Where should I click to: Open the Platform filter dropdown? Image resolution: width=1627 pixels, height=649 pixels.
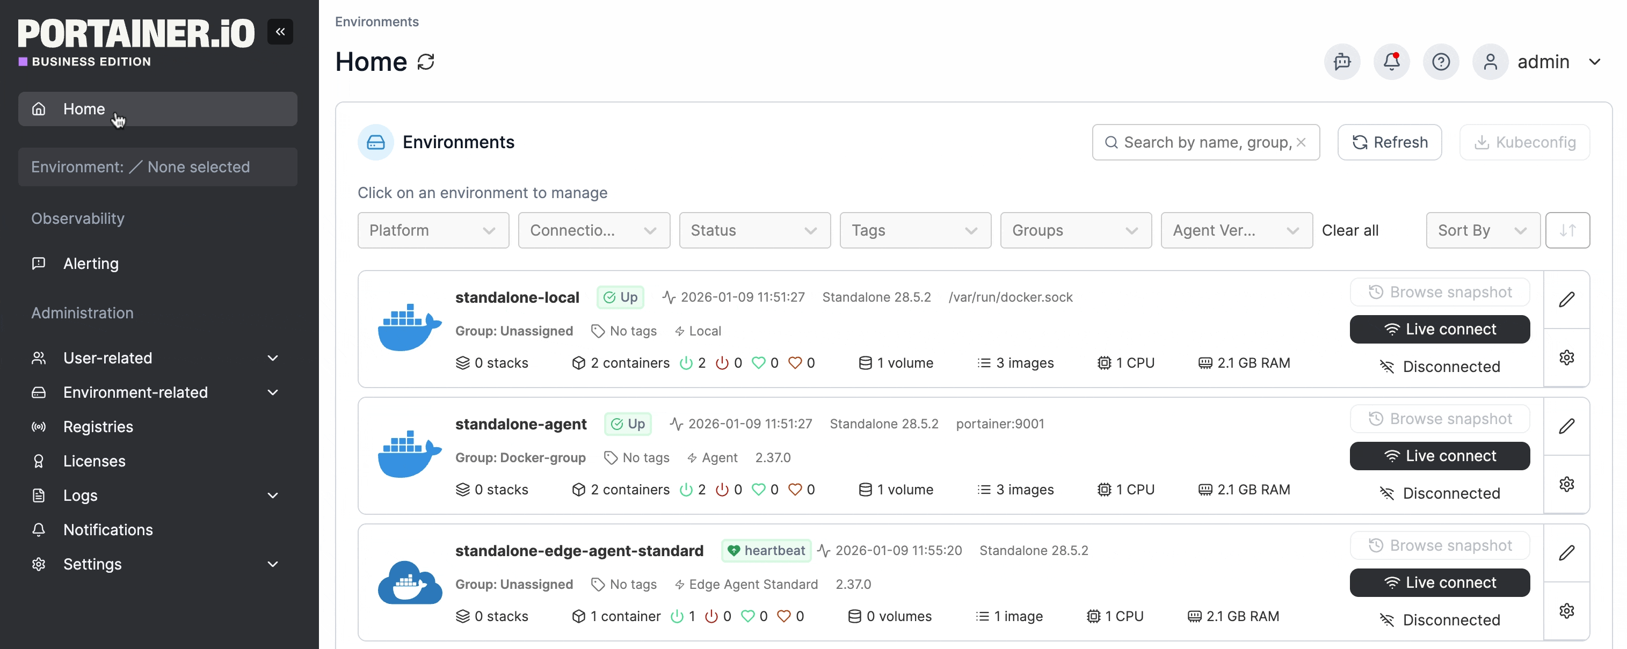(433, 230)
